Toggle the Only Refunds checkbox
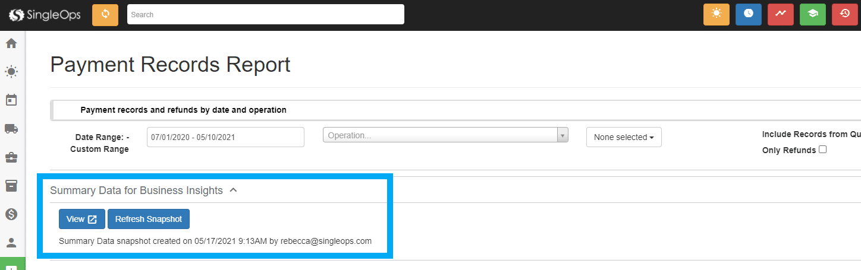 (x=823, y=150)
